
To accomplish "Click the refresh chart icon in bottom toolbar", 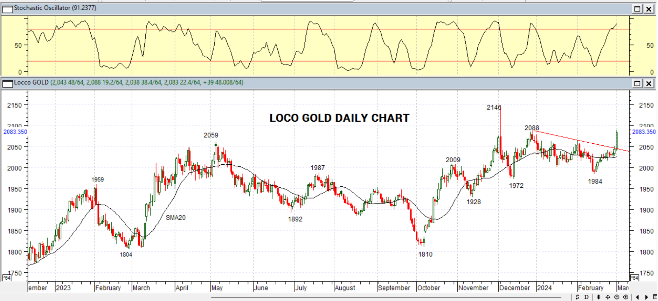I will [x=577, y=297].
